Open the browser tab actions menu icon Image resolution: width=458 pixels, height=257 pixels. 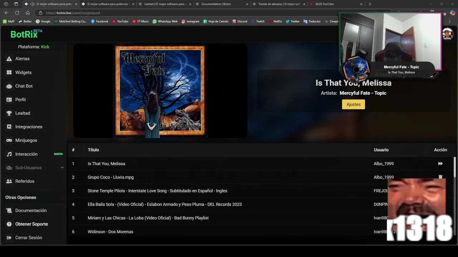point(16,4)
